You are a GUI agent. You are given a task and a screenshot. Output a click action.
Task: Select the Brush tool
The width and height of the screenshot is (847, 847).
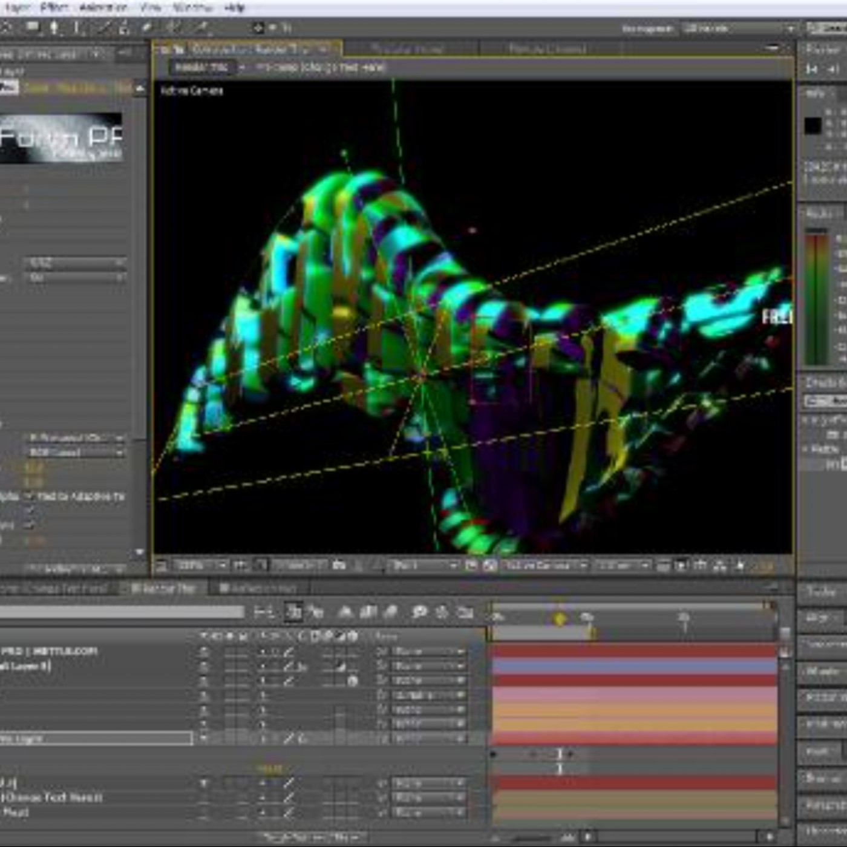point(104,27)
